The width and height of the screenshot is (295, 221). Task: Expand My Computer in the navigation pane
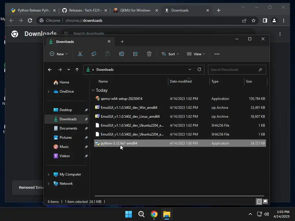(x=48, y=174)
